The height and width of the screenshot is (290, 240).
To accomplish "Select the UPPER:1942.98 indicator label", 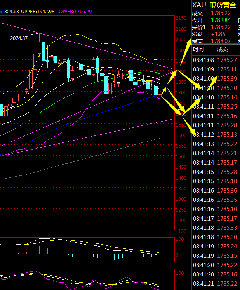I will (x=37, y=12).
